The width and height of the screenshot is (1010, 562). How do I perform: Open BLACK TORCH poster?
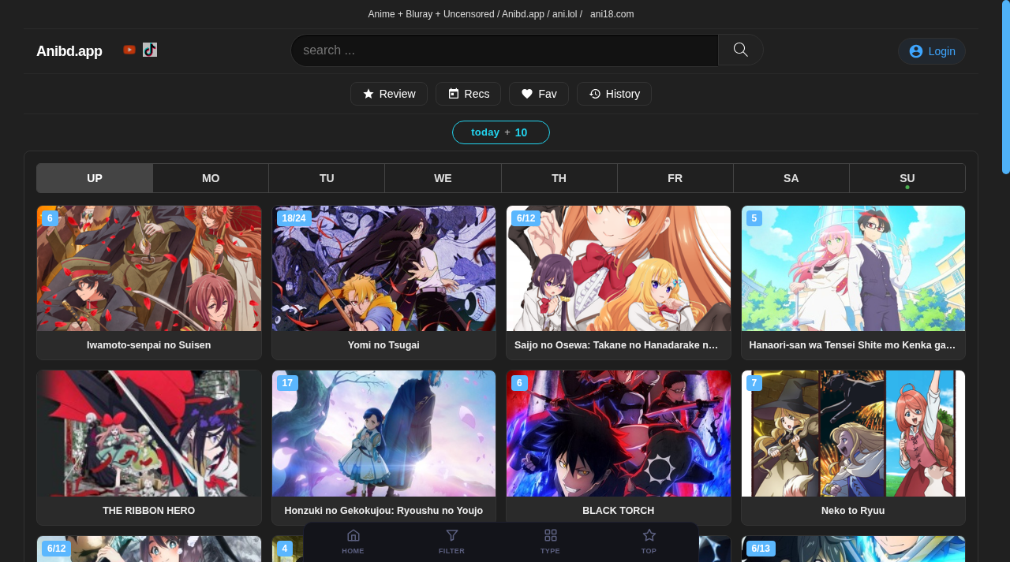coord(619,434)
